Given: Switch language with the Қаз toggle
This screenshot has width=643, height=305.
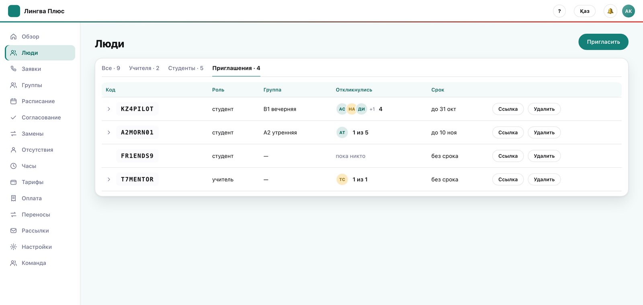Looking at the screenshot, I should (585, 11).
